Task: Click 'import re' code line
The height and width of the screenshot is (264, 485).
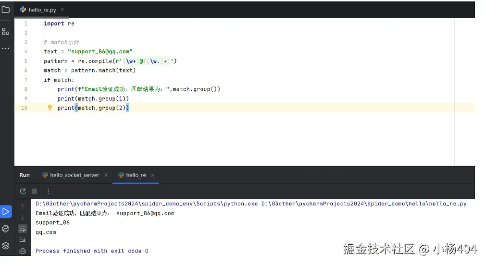Action: click(x=59, y=24)
